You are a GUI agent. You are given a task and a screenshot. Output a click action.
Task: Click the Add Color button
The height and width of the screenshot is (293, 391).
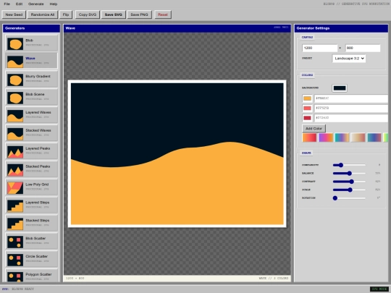[x=314, y=129]
